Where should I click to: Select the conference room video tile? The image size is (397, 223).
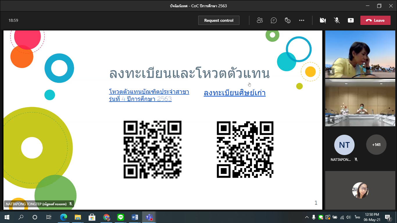(x=360, y=103)
